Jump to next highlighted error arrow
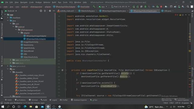Image resolution: width=194 pixels, height=109 pixels. coord(189,15)
